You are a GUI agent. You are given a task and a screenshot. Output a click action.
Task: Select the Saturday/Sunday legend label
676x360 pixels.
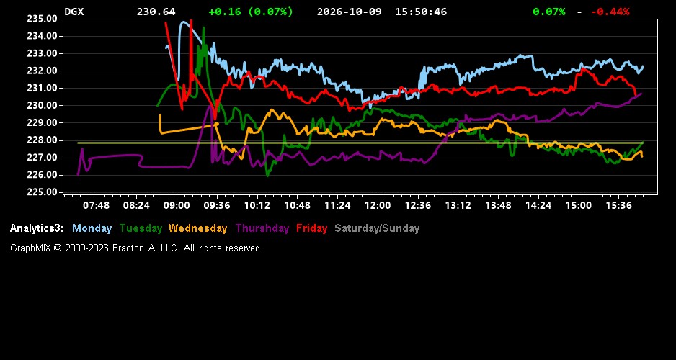coord(377,228)
